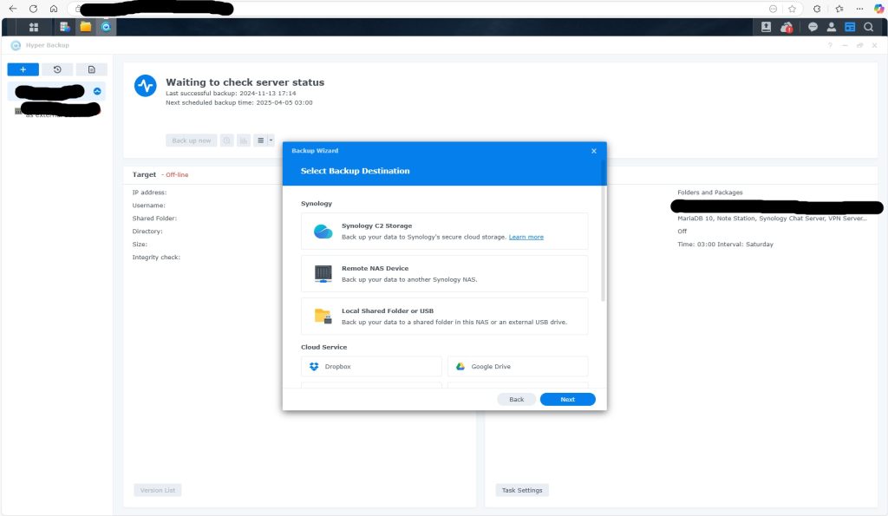Open the browser extensions puzzle icon
Screen dimensions: 888x516
(817, 9)
